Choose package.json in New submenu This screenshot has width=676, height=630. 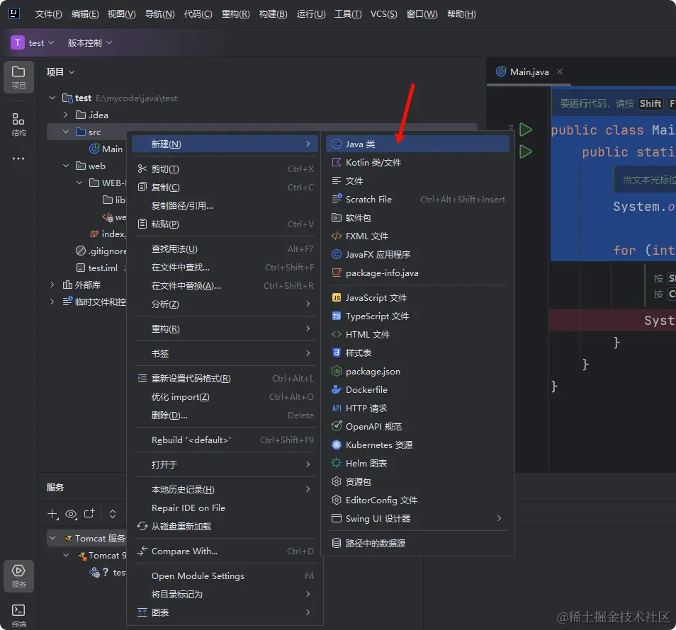[417, 371]
